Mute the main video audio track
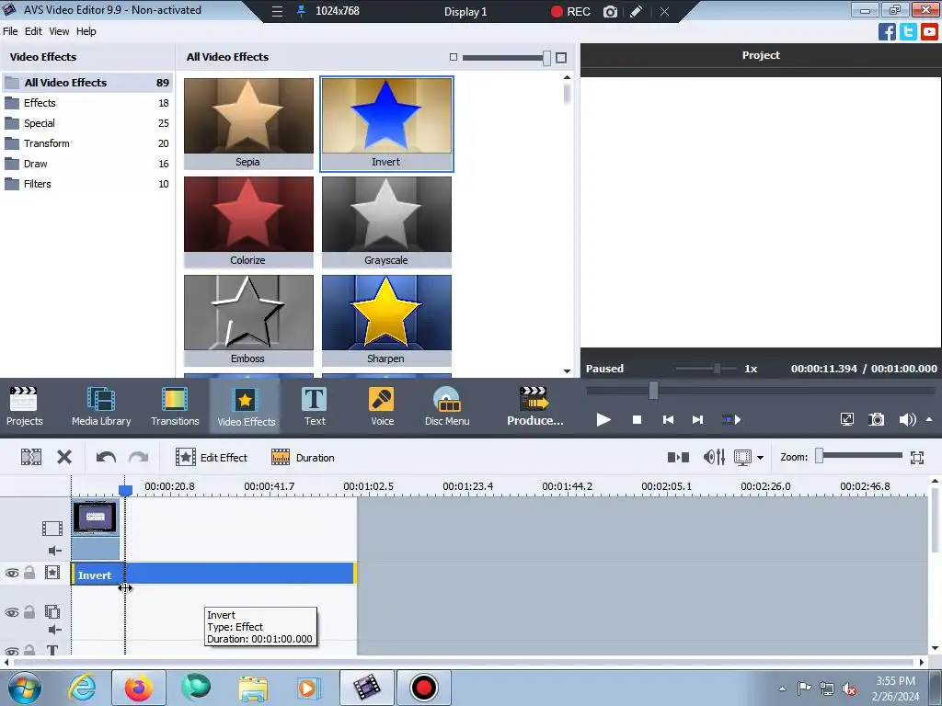Image resolution: width=942 pixels, height=706 pixels. tap(54, 551)
